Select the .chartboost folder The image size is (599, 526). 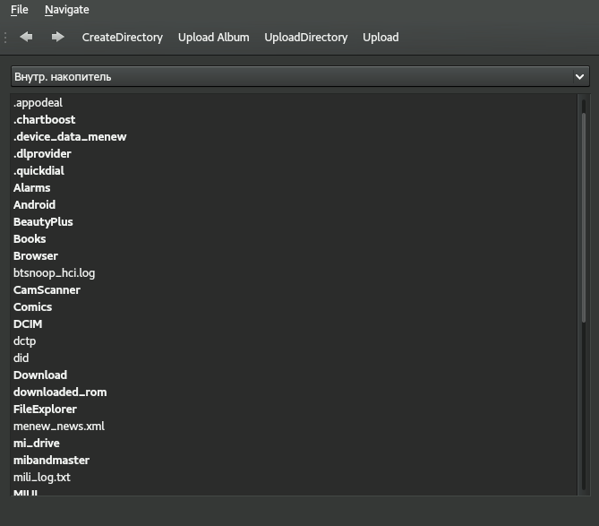[x=44, y=120]
